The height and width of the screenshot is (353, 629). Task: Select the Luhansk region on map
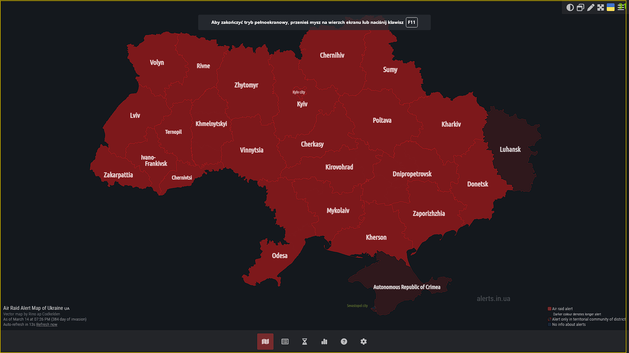tap(510, 149)
